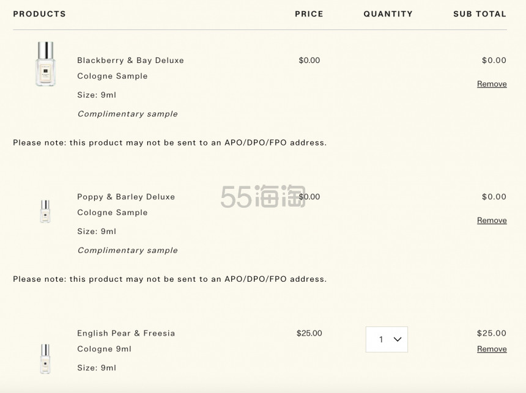Click the PRODUCTS column header

[x=39, y=14]
